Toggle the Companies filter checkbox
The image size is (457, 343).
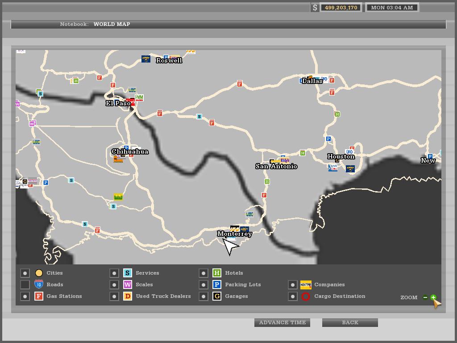[292, 284]
